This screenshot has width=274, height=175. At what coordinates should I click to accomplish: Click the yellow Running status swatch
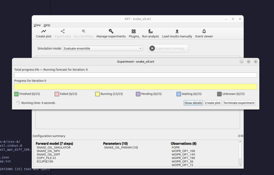[x=97, y=94]
